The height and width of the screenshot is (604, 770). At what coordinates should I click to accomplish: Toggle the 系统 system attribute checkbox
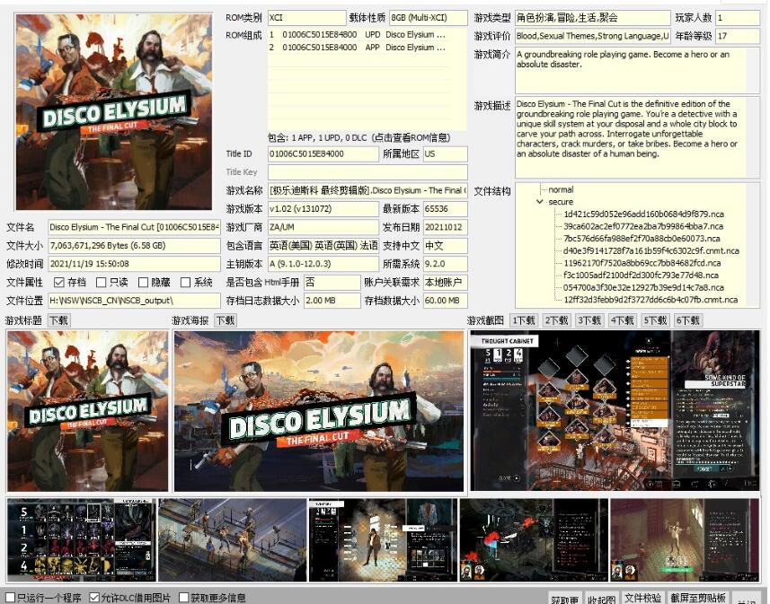coord(186,282)
